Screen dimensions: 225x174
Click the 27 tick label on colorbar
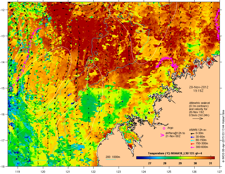click(x=150, y=163)
